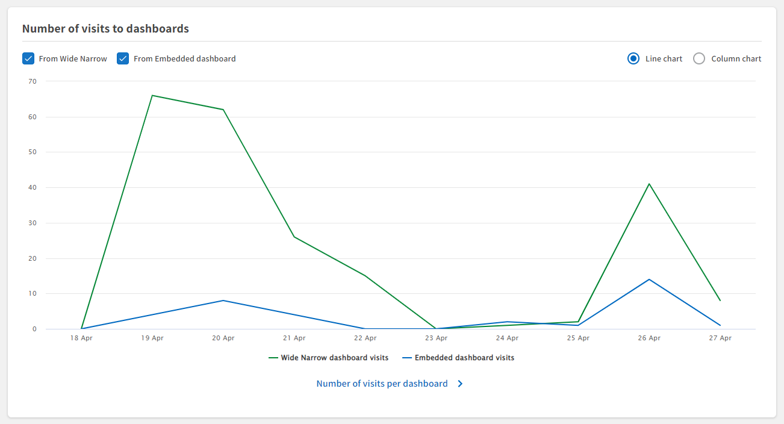The image size is (784, 424).
Task: Click the Number of visits to dashboards heading
Action: (x=105, y=28)
